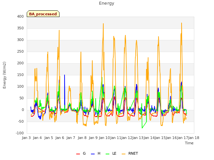Image resolution: width=214 pixels, height=160 pixels.
Task: Toggle the RNET series in legend
Action: (x=130, y=153)
